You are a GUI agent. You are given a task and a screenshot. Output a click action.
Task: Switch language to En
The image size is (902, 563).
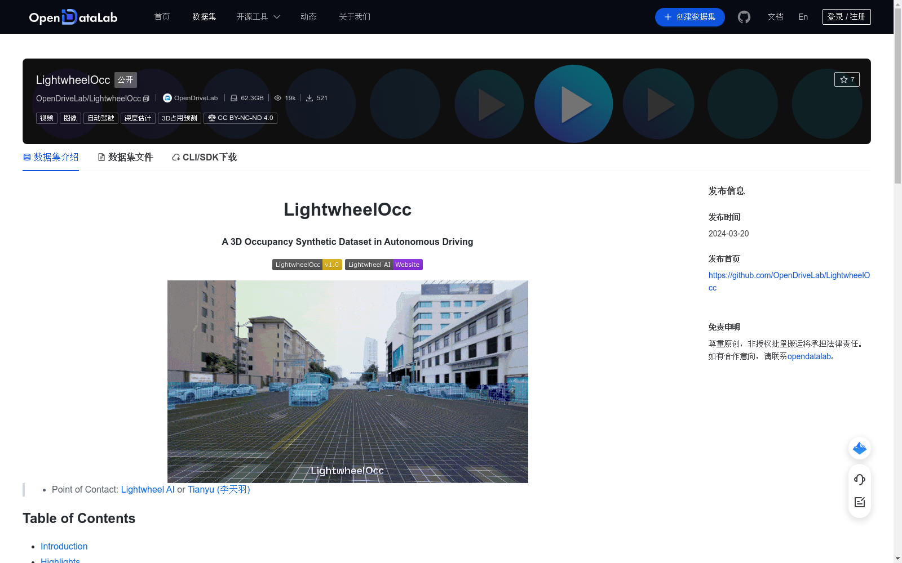[803, 17]
